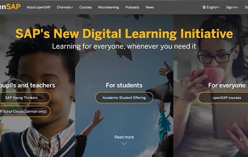
Task: Click the For everyone heading
Action: [x=227, y=85]
